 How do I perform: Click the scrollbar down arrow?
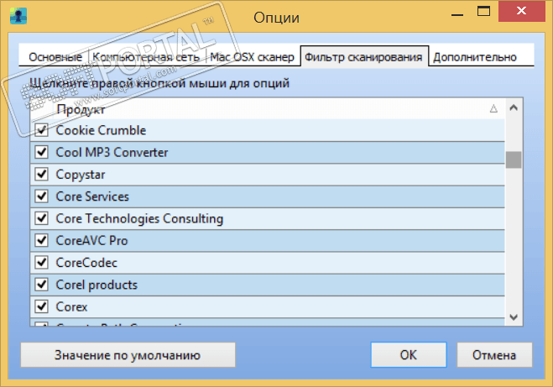pos(514,317)
